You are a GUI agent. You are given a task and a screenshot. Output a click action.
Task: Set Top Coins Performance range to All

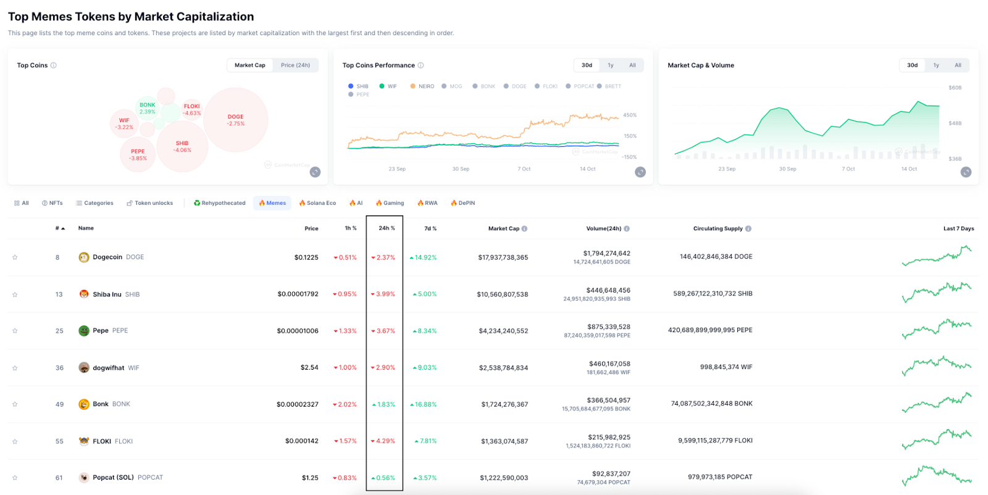632,65
